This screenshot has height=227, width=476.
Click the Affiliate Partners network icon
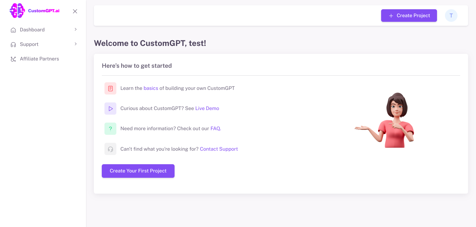pyautogui.click(x=13, y=59)
